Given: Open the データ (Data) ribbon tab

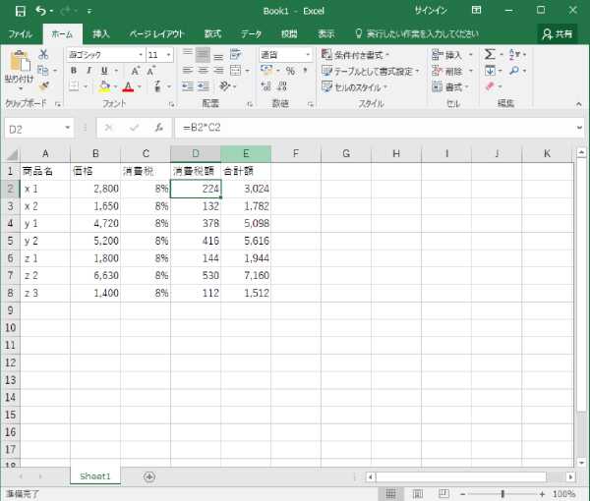Looking at the screenshot, I should coord(252,33).
